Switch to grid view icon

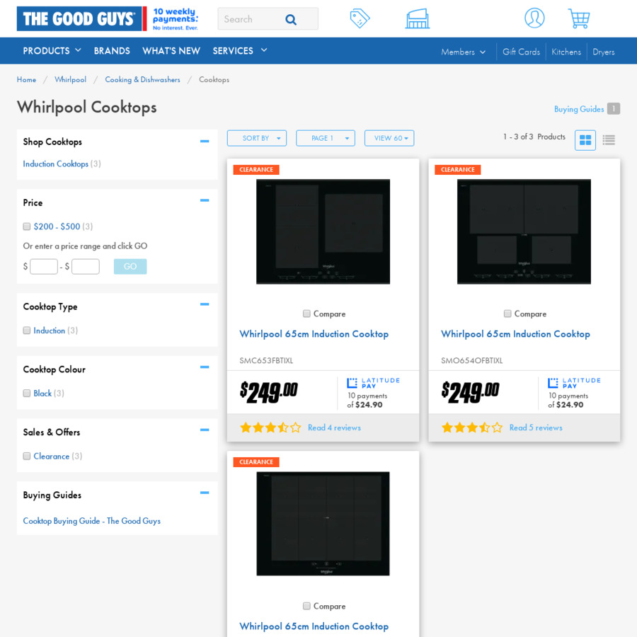tap(585, 140)
